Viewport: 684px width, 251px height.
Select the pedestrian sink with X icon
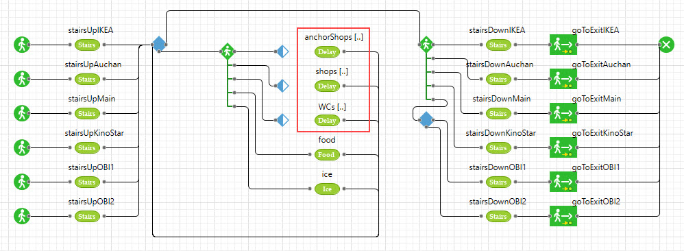point(666,45)
